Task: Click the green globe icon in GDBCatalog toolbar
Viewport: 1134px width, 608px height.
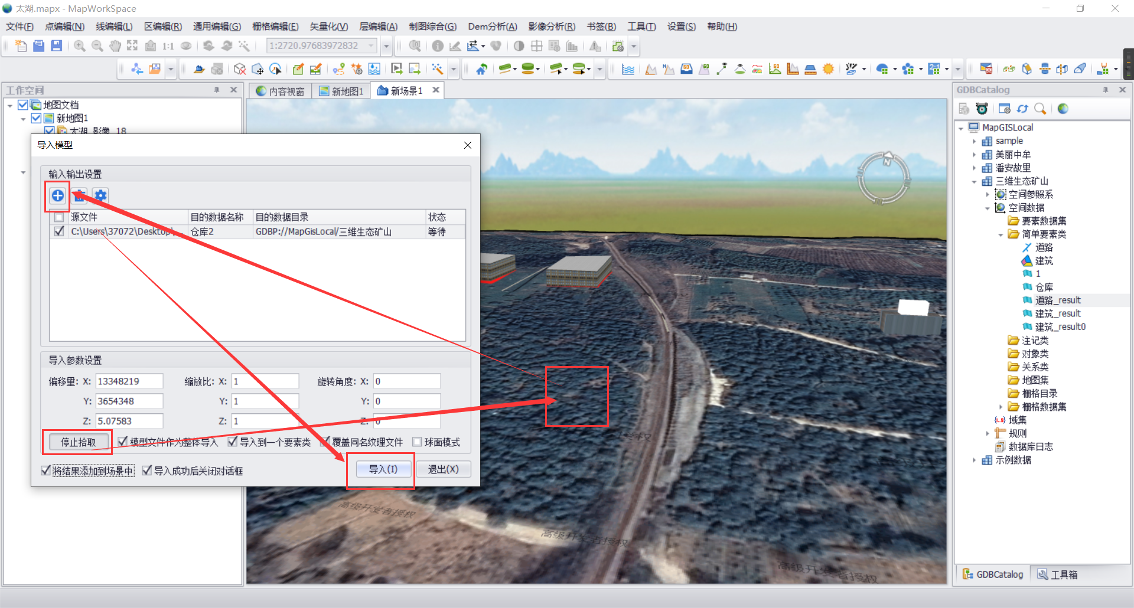Action: tap(1063, 109)
